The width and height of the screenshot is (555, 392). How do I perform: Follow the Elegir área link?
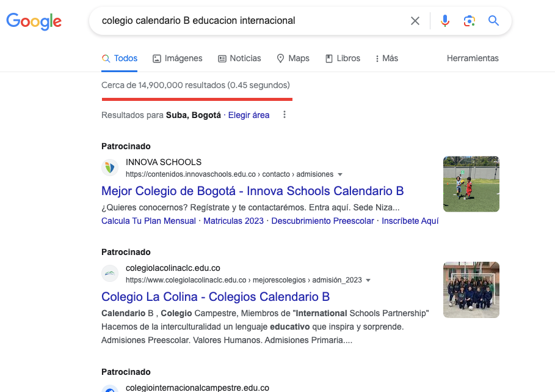pos(248,115)
